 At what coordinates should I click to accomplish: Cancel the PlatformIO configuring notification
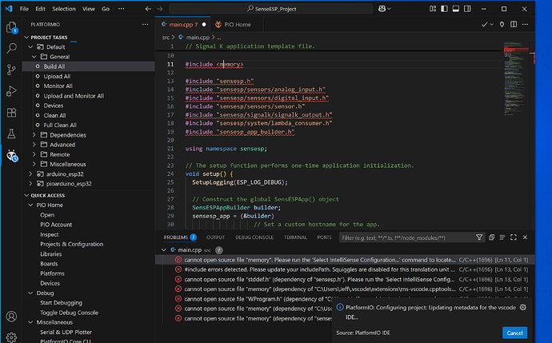click(514, 333)
